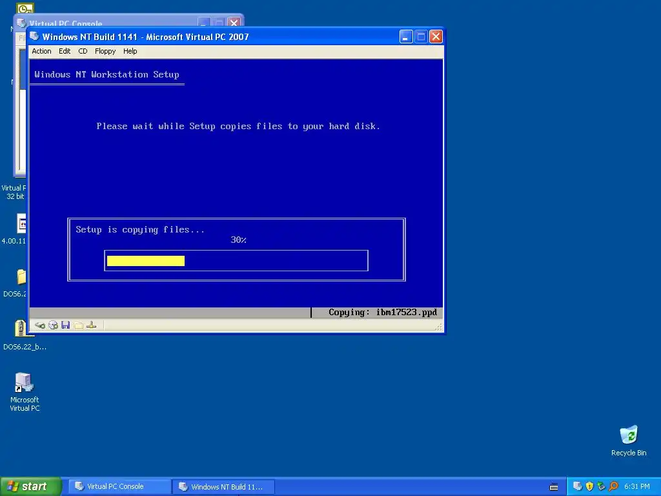The image size is (661, 496).
Task: Open the Floppy menu
Action: (x=105, y=51)
